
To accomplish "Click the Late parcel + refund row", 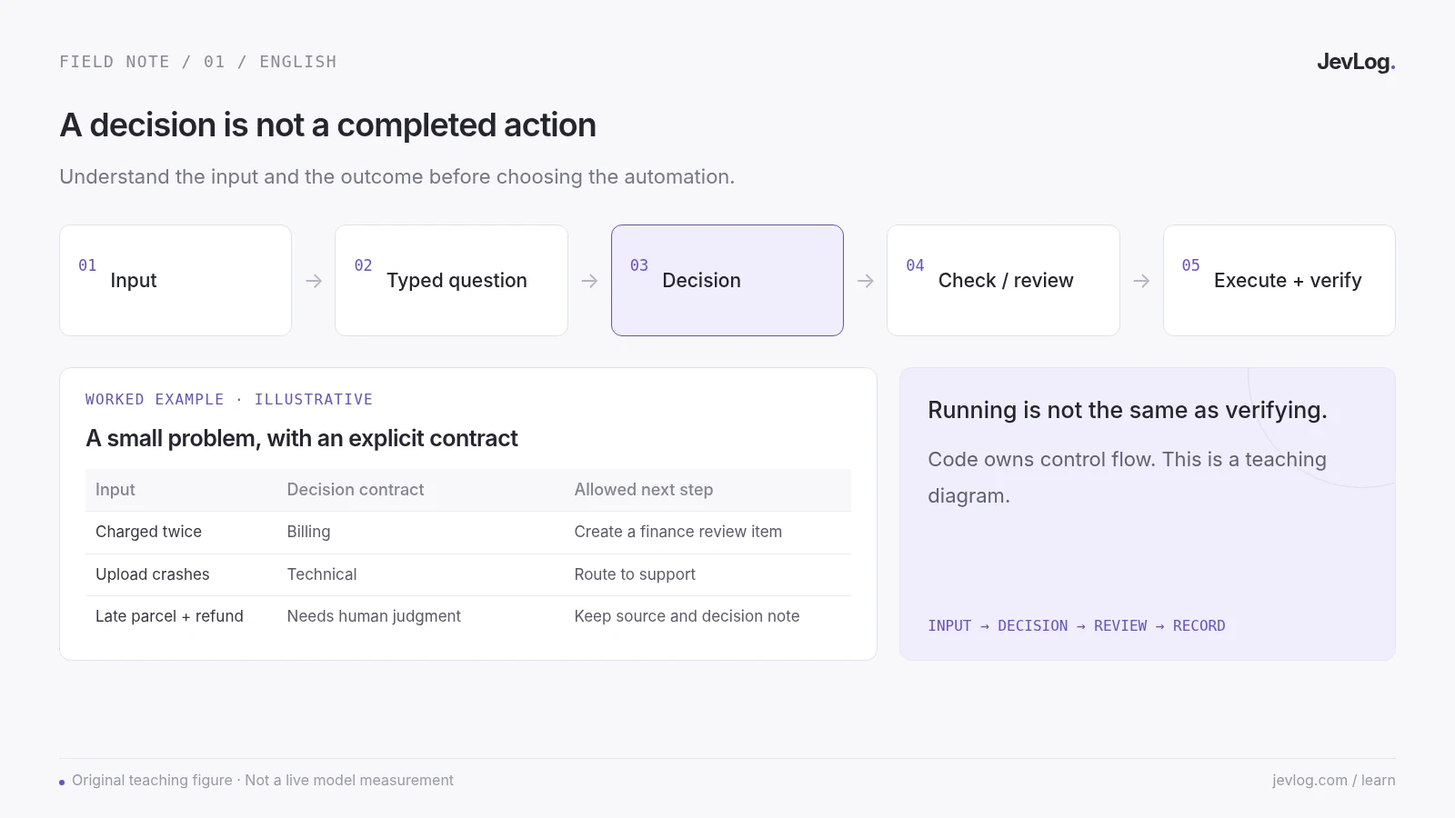I will coord(468,616).
